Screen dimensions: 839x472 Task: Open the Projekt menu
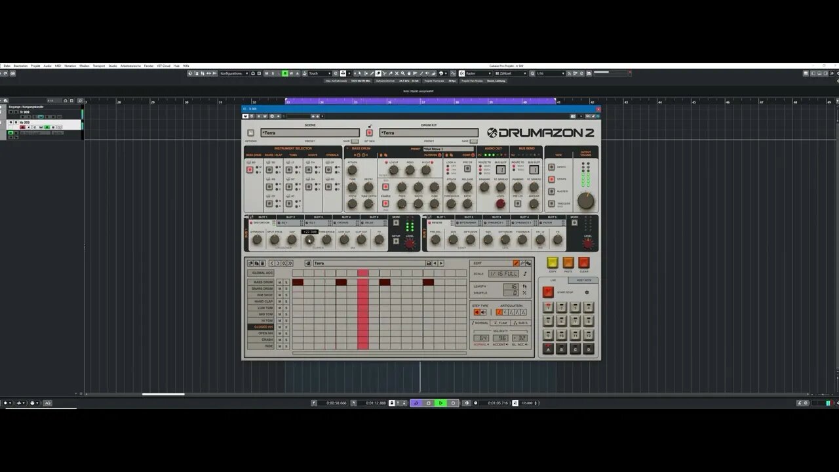pyautogui.click(x=35, y=66)
